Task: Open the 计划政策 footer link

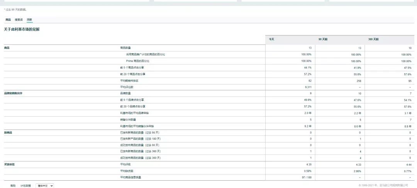Action: pyautogui.click(x=25, y=186)
